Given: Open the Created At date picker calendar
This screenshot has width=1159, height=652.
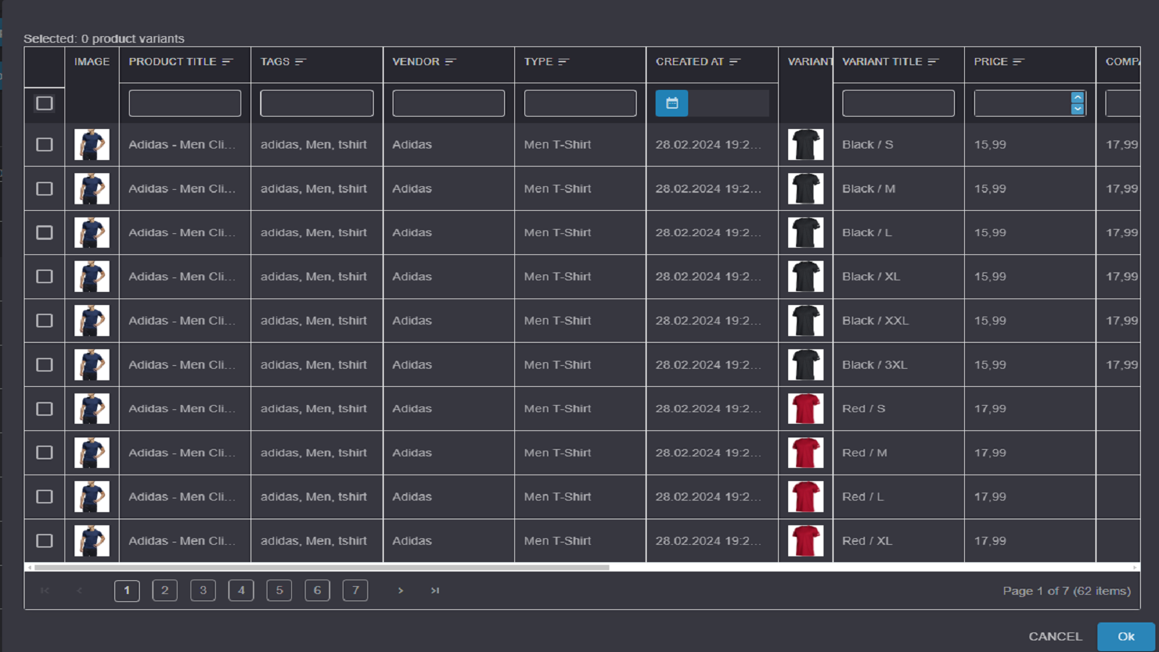Looking at the screenshot, I should [671, 103].
